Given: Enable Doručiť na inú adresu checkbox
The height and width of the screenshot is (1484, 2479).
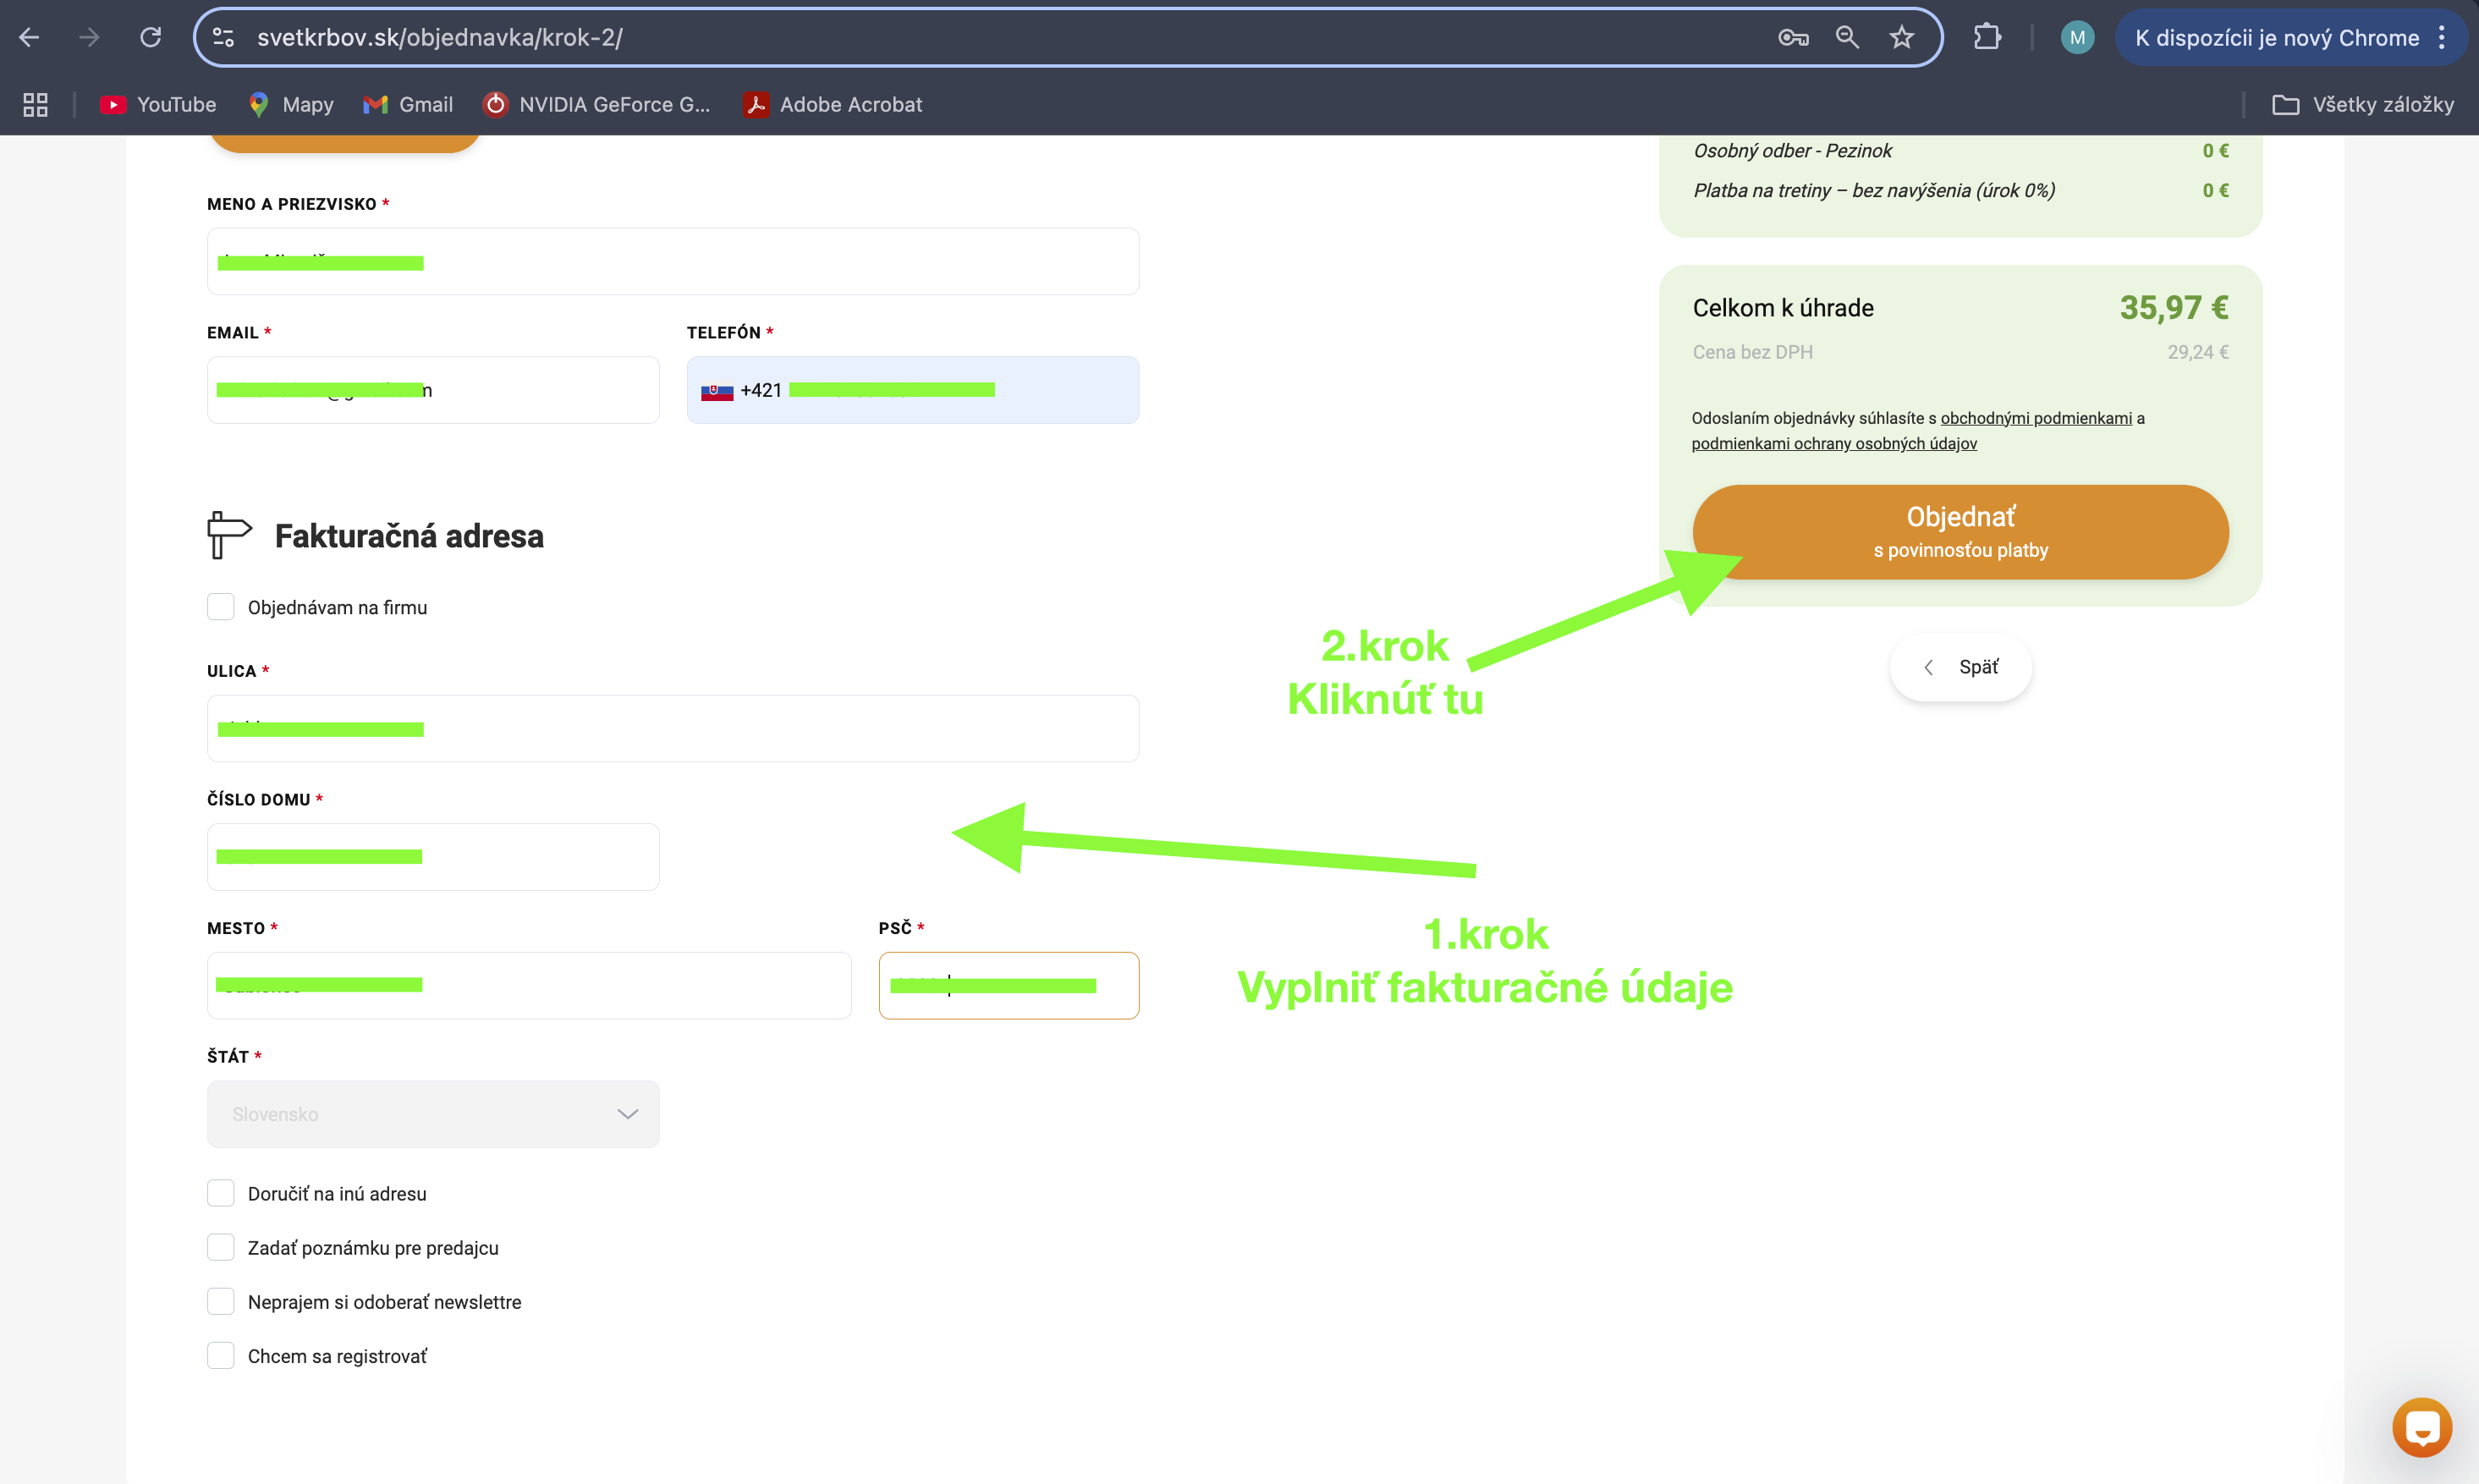Looking at the screenshot, I should 220,1193.
